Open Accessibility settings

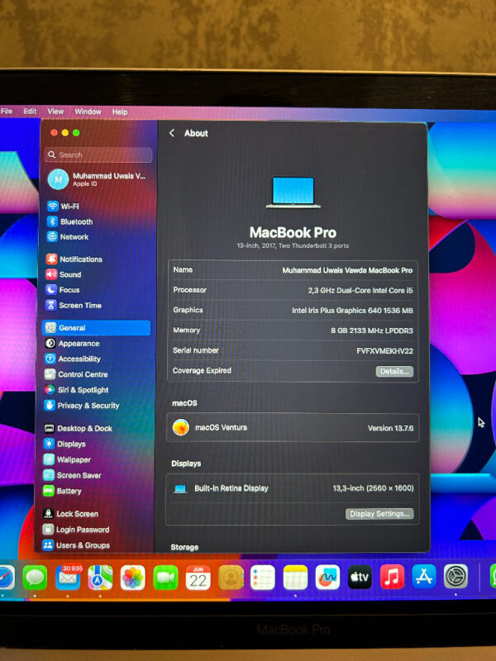(73, 359)
